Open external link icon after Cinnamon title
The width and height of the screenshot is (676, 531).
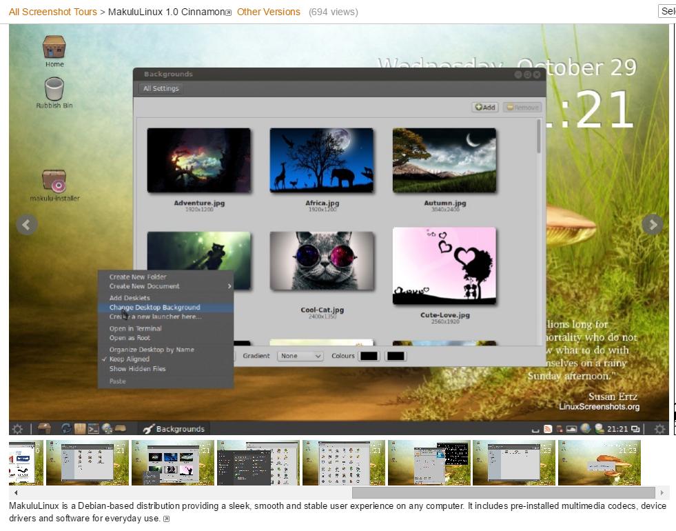click(x=229, y=13)
